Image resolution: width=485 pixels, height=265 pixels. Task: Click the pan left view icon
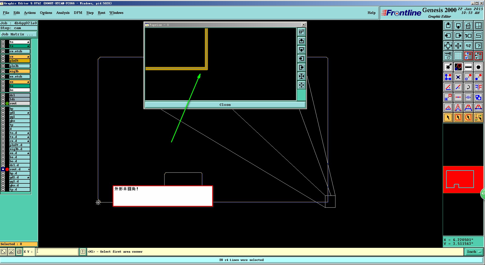tap(448, 36)
